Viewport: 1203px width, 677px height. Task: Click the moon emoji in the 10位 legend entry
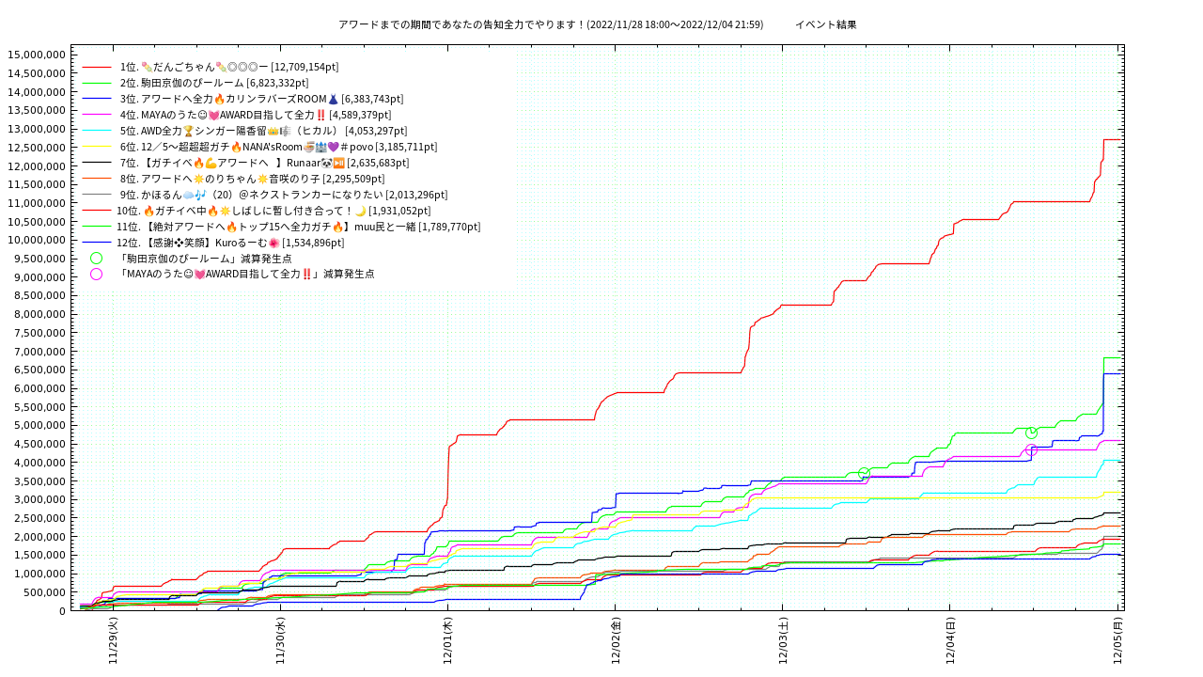point(360,211)
